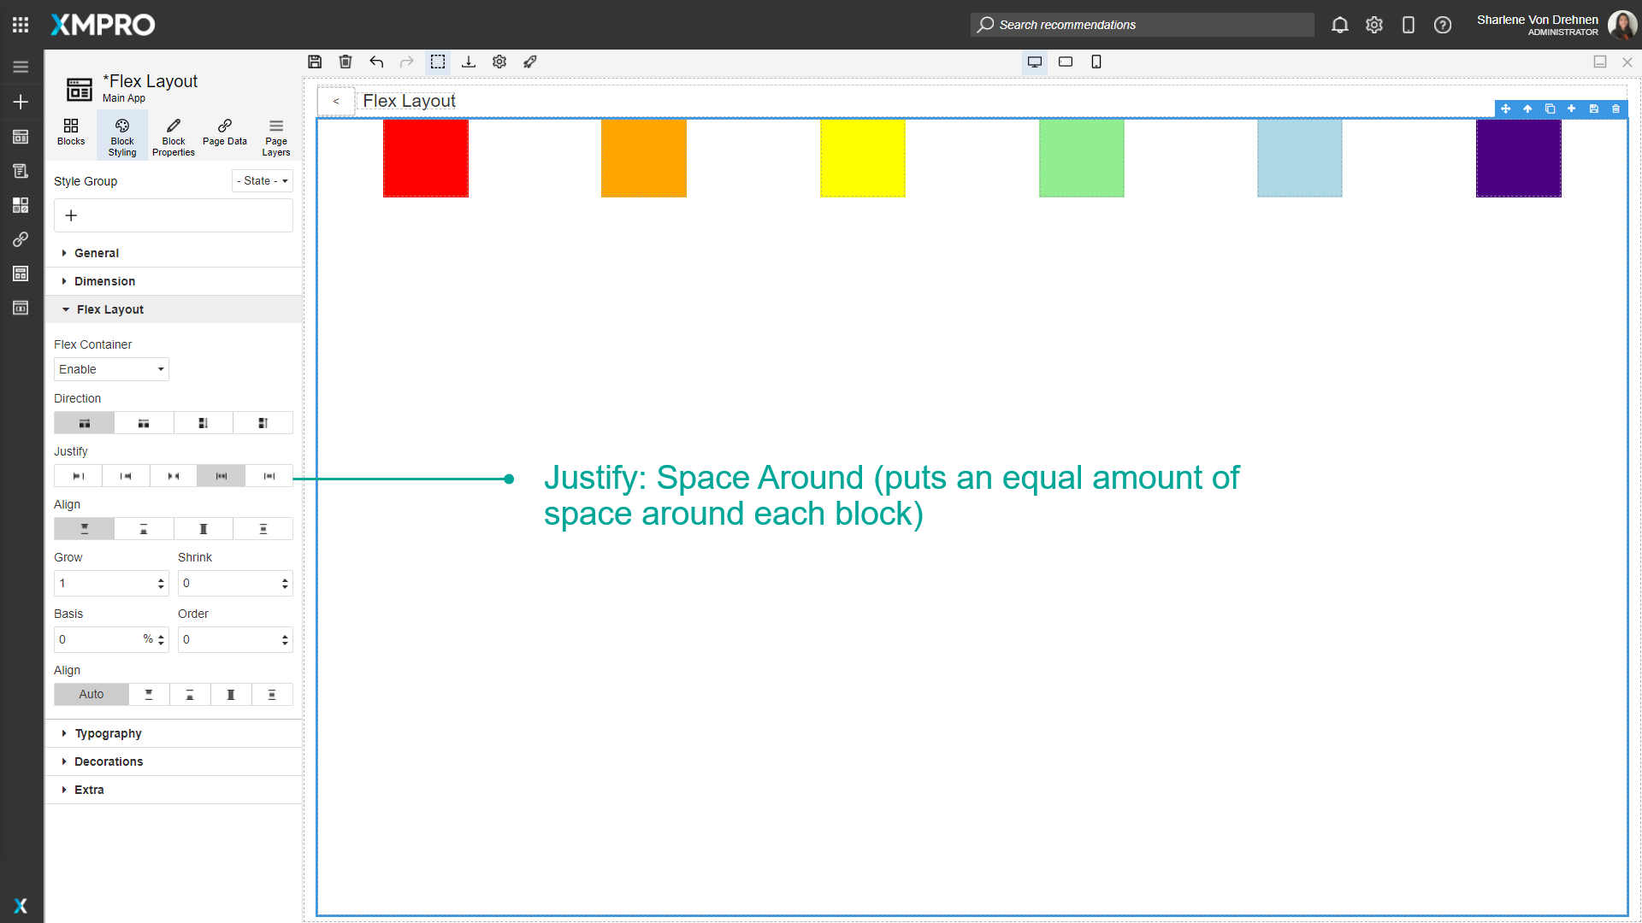
Task: Select the mobile preview icon in the toolbar
Action: 1096,62
